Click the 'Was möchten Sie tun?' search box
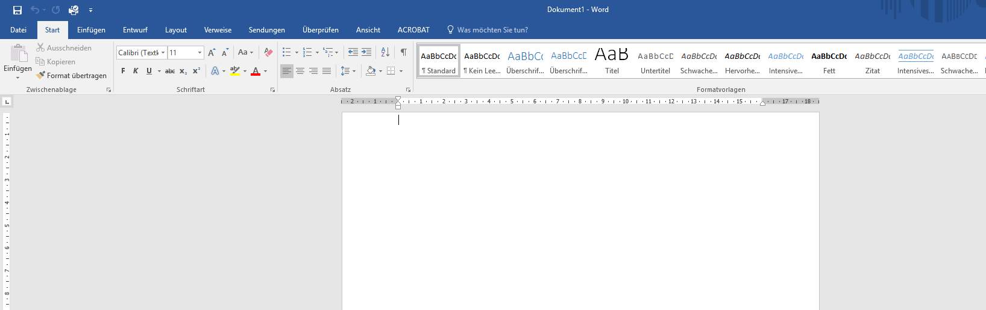Image resolution: width=986 pixels, height=310 pixels. tap(487, 30)
